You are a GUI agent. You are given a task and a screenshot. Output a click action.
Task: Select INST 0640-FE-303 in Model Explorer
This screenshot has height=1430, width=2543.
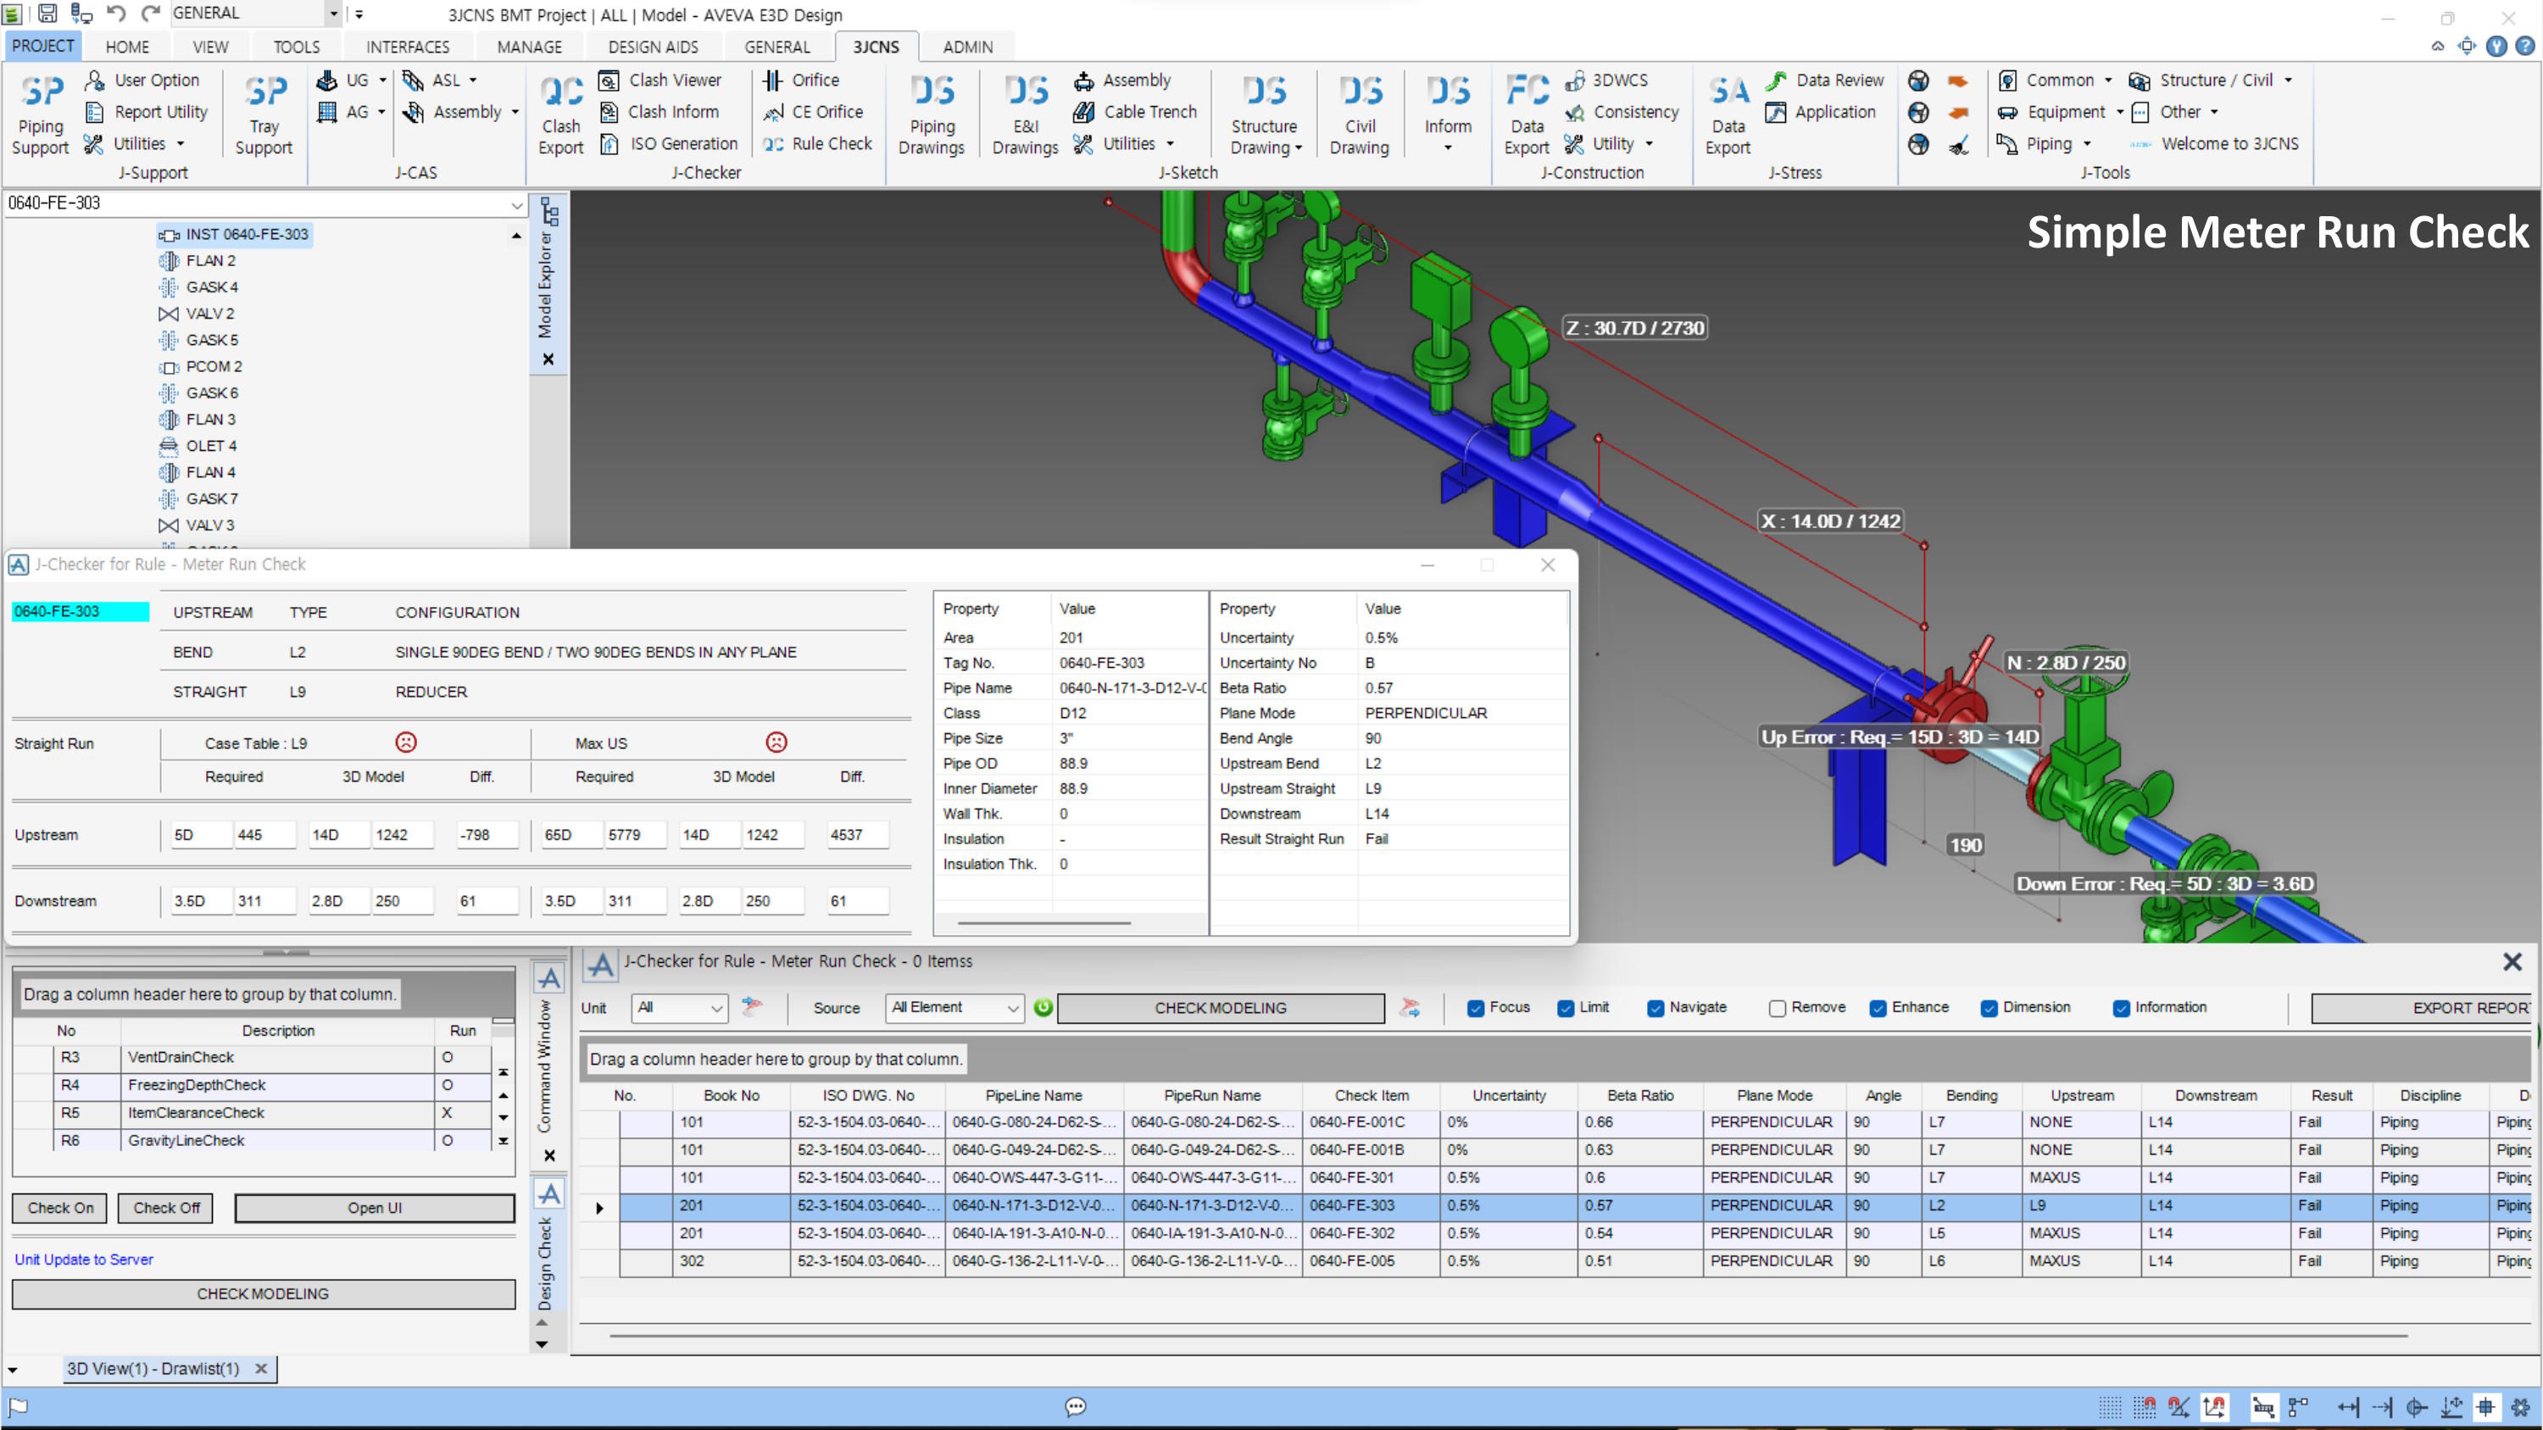(x=235, y=235)
